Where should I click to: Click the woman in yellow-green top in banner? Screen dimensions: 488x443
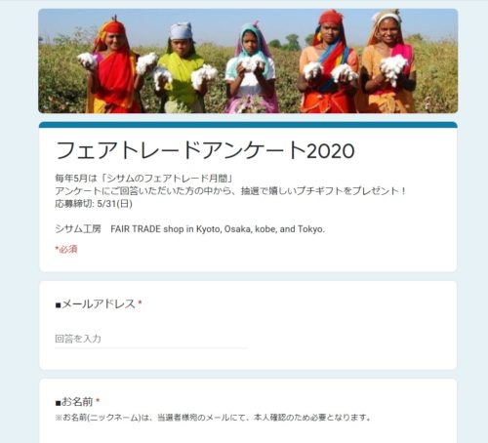[183, 68]
